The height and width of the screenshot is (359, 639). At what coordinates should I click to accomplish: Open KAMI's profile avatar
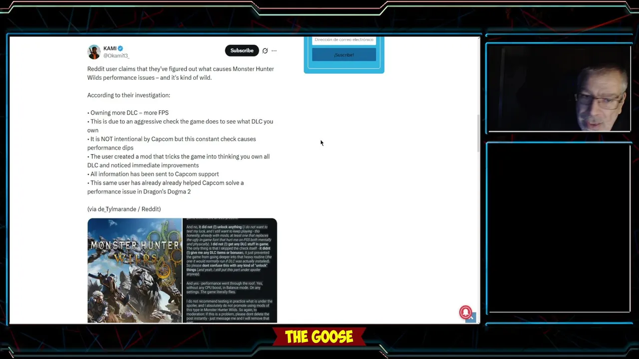pos(94,52)
